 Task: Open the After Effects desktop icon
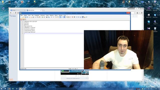click(x=149, y=9)
